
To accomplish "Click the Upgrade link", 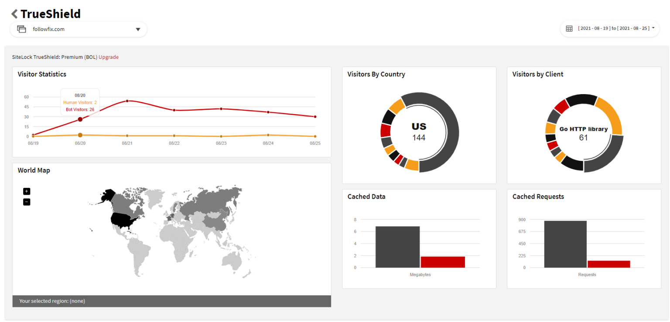I will point(108,57).
